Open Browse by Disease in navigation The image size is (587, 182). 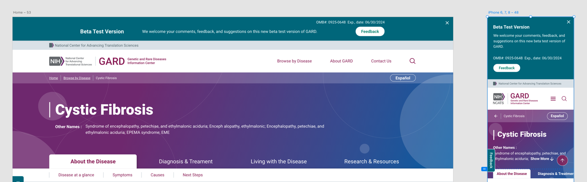pos(294,61)
